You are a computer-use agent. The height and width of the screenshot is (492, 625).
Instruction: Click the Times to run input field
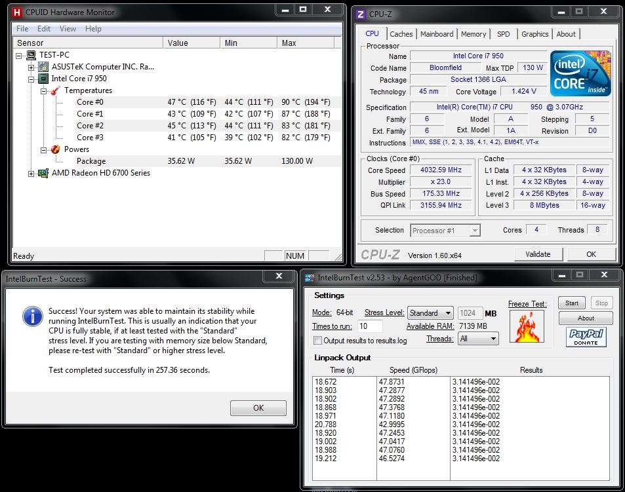click(x=370, y=326)
